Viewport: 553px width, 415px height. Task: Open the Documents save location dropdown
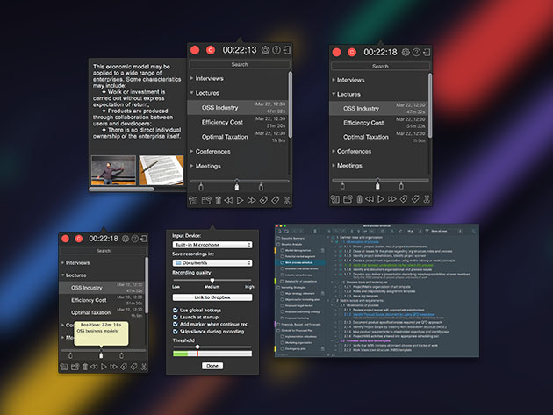212,263
